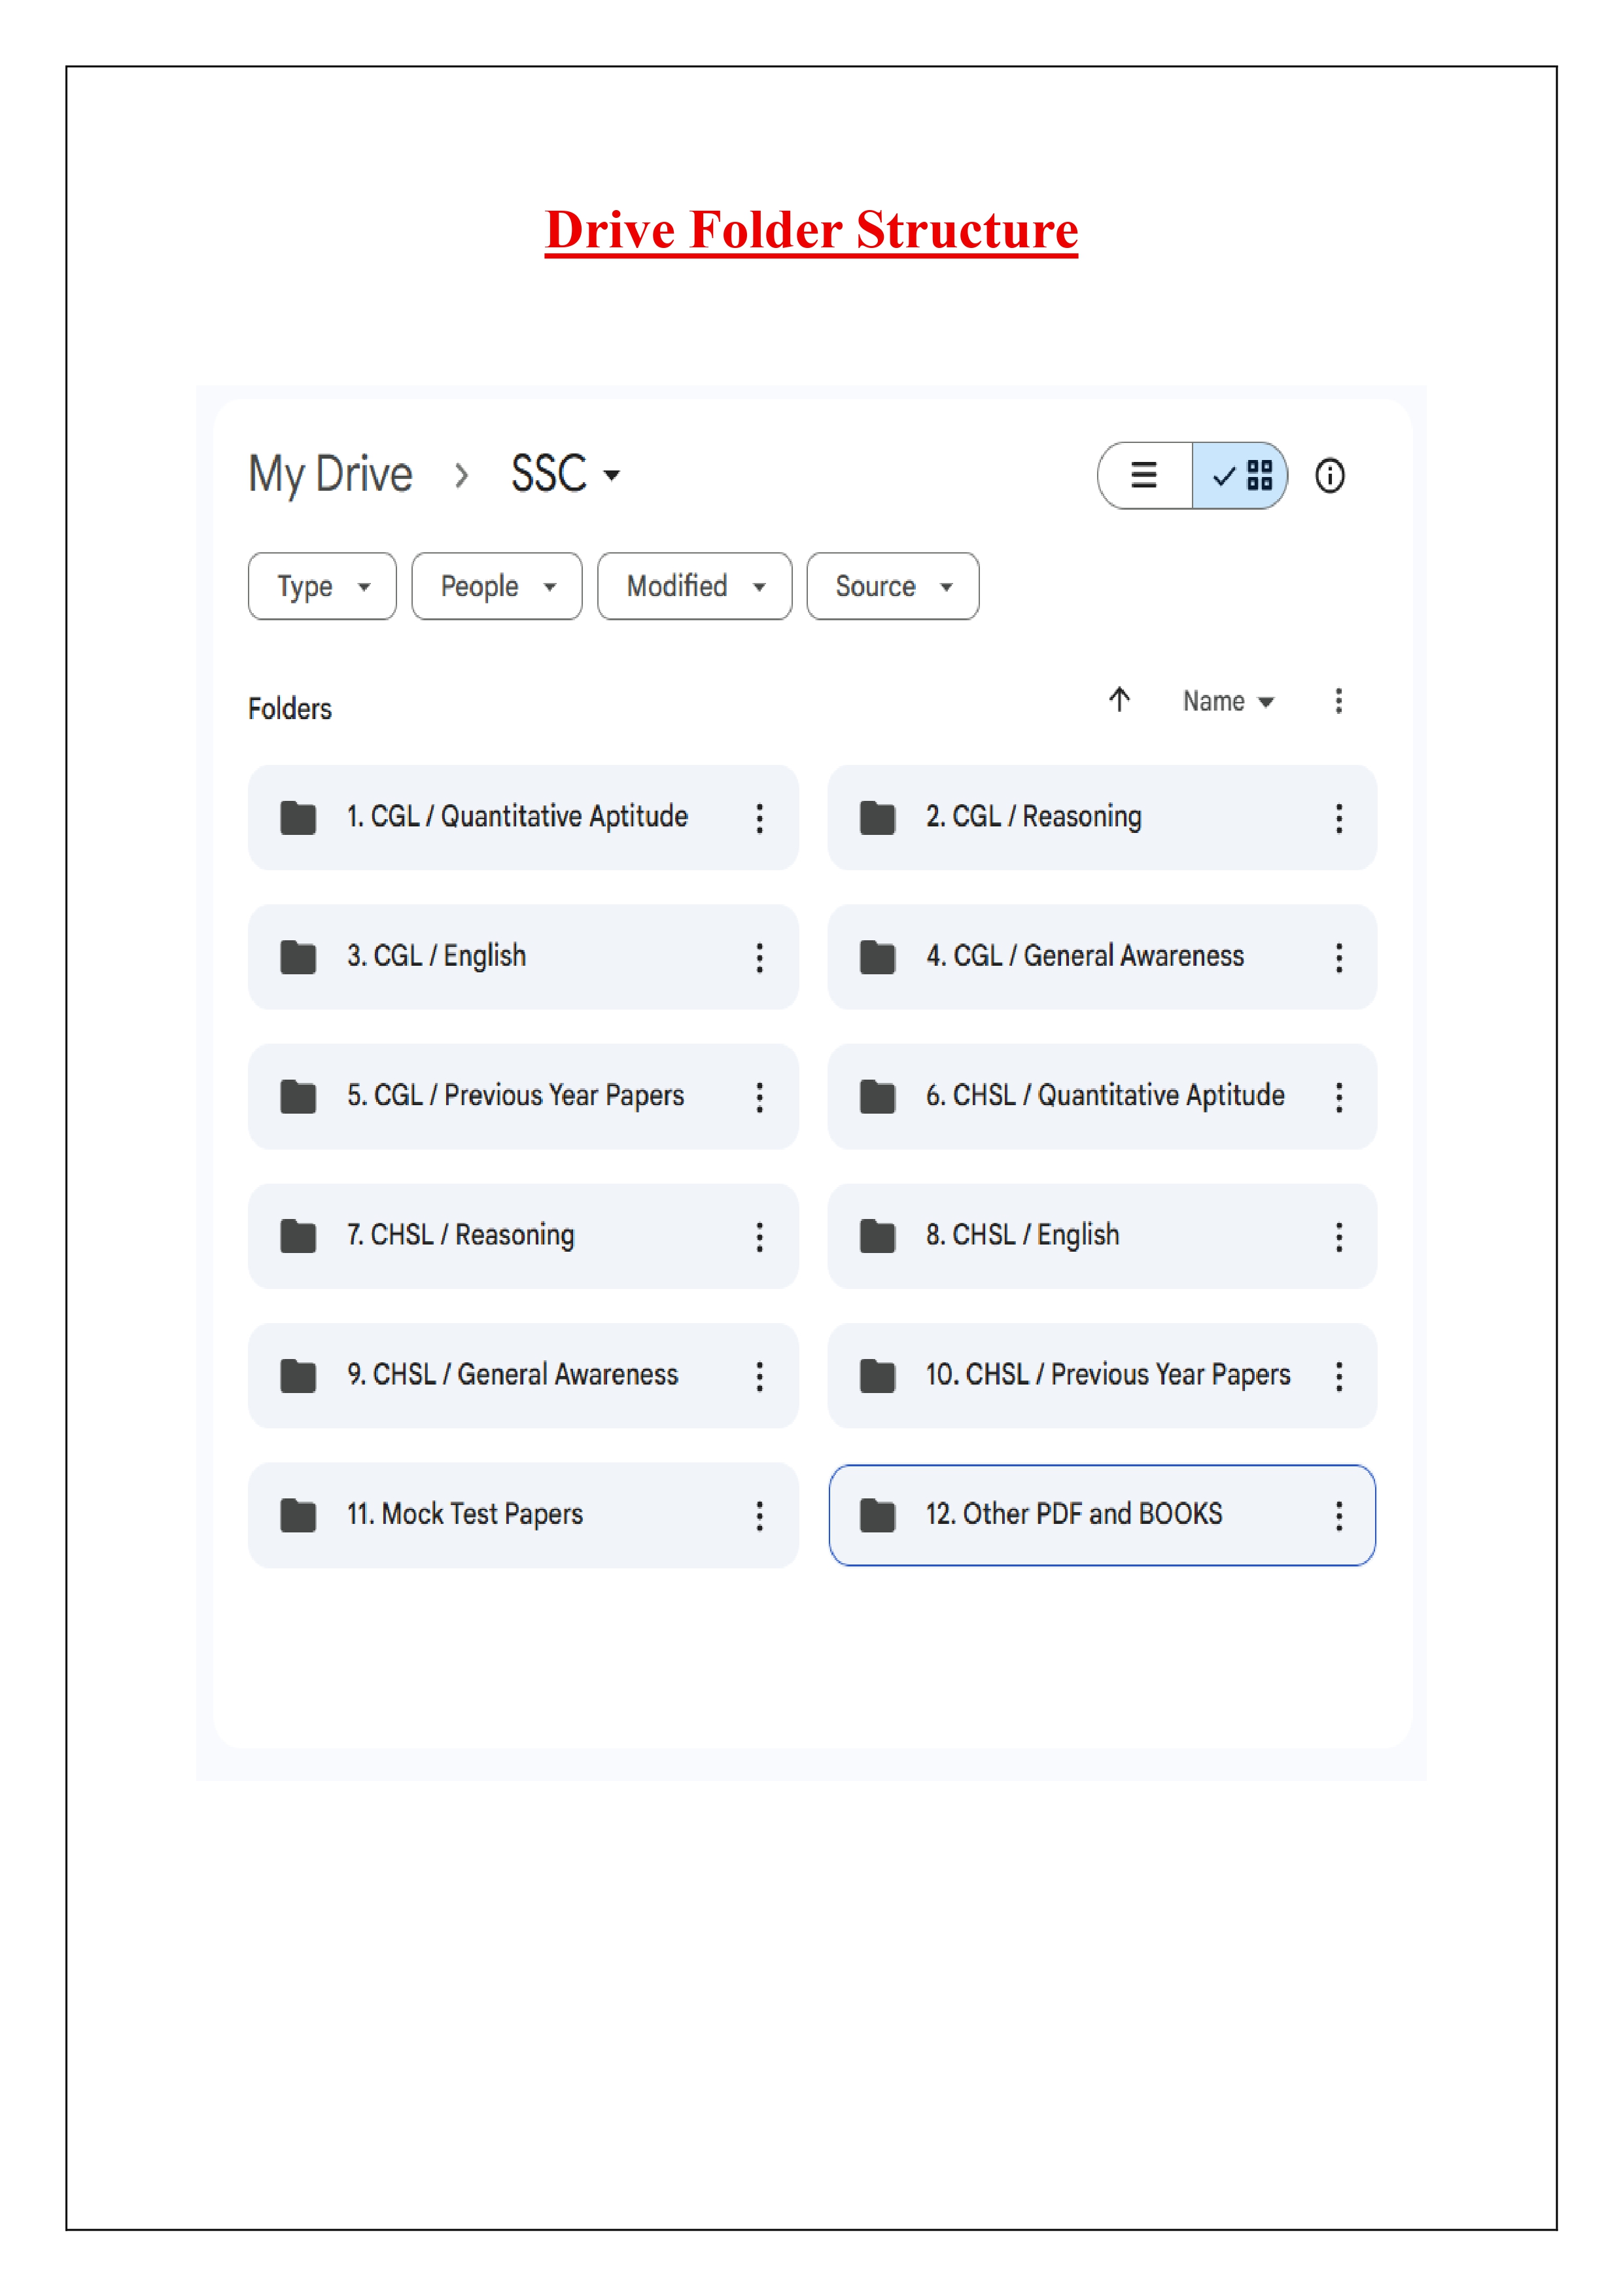Open the info panel icon
This screenshot has height=2296, width=1623.
coord(1331,476)
